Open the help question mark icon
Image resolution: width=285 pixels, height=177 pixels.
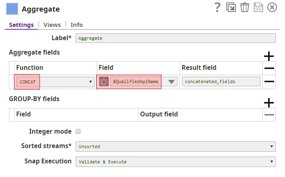click(x=218, y=7)
